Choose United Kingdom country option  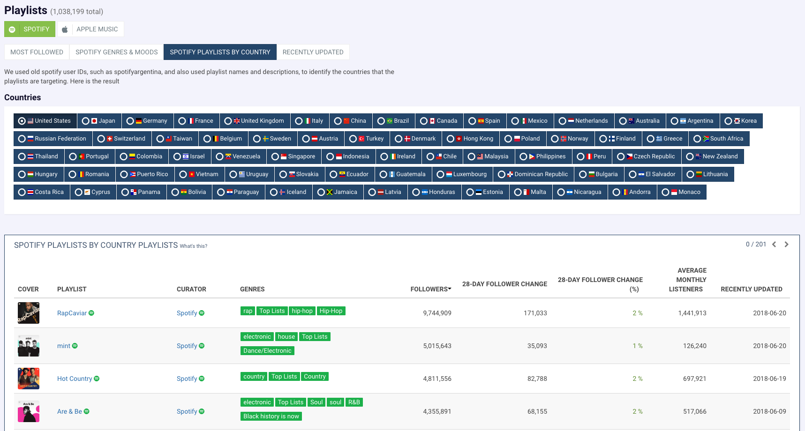(x=255, y=121)
